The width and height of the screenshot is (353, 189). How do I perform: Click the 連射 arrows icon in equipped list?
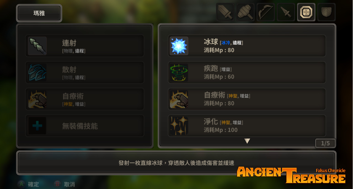click(x=37, y=46)
